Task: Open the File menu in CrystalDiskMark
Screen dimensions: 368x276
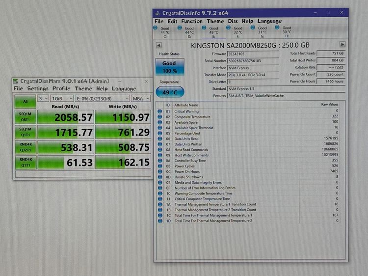Action: coord(18,88)
